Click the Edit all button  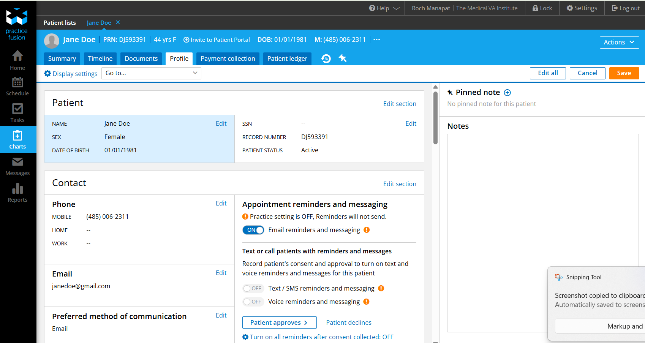(548, 73)
